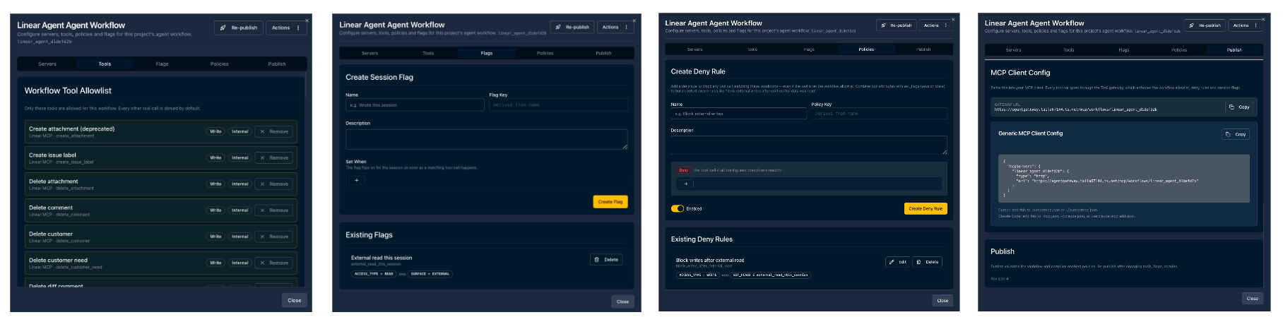Viewport: 1283px width, 322px height.
Task: Focus the session flag Name field
Action: [x=415, y=105]
